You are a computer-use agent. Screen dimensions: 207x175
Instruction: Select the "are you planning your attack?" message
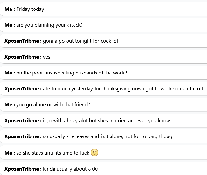[49, 25]
